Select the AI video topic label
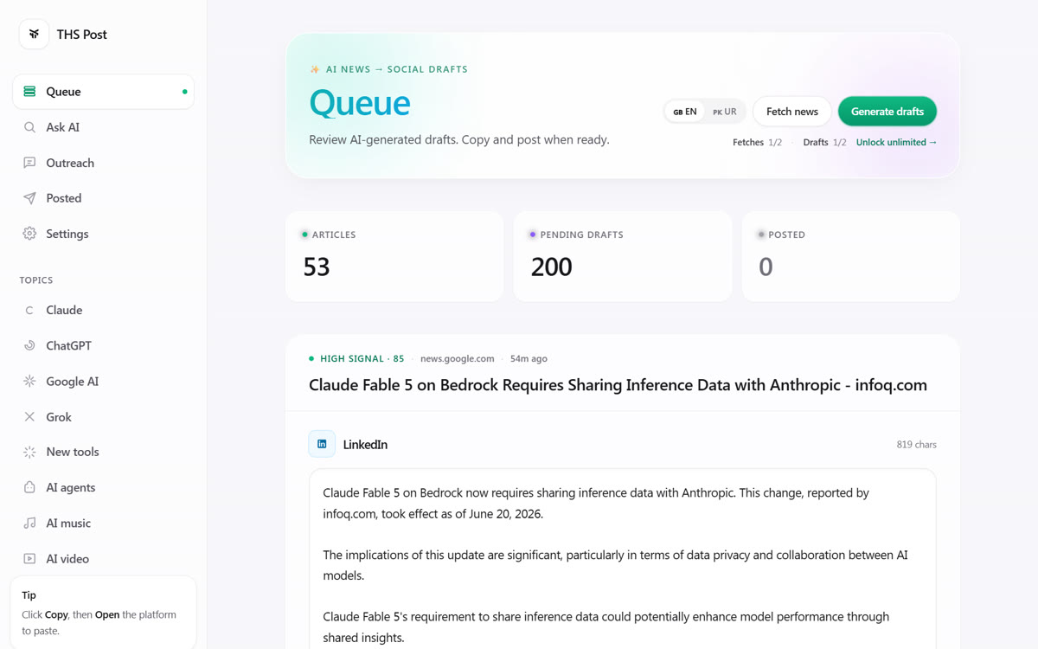Image resolution: width=1038 pixels, height=649 pixels. 67,558
